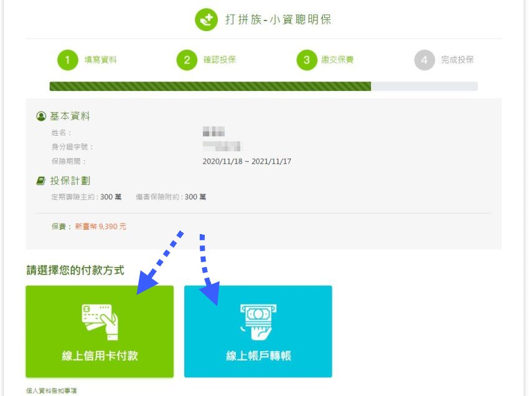Screen dimensions: 529x396
Task: Click the blurred ID number value
Action: point(222,146)
